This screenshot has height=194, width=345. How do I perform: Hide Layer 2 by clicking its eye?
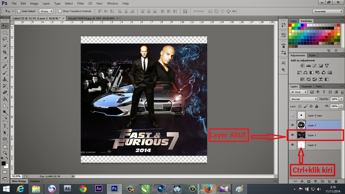click(292, 125)
